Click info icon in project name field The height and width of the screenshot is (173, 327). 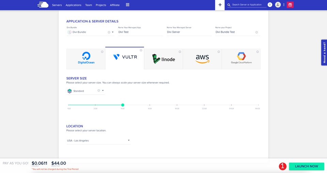click(x=256, y=32)
